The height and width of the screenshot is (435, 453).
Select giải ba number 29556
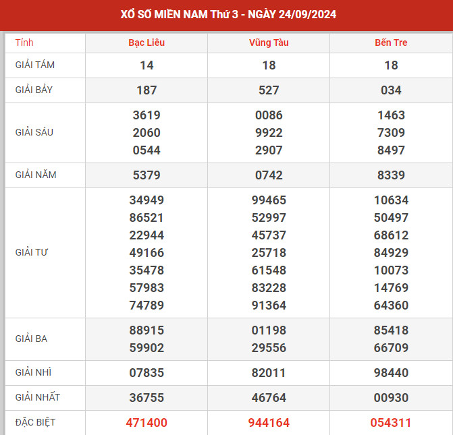coord(269,347)
